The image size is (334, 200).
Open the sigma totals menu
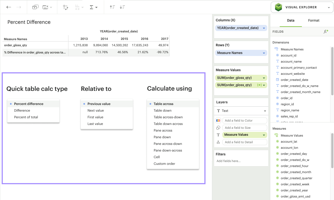[x=94, y=7]
